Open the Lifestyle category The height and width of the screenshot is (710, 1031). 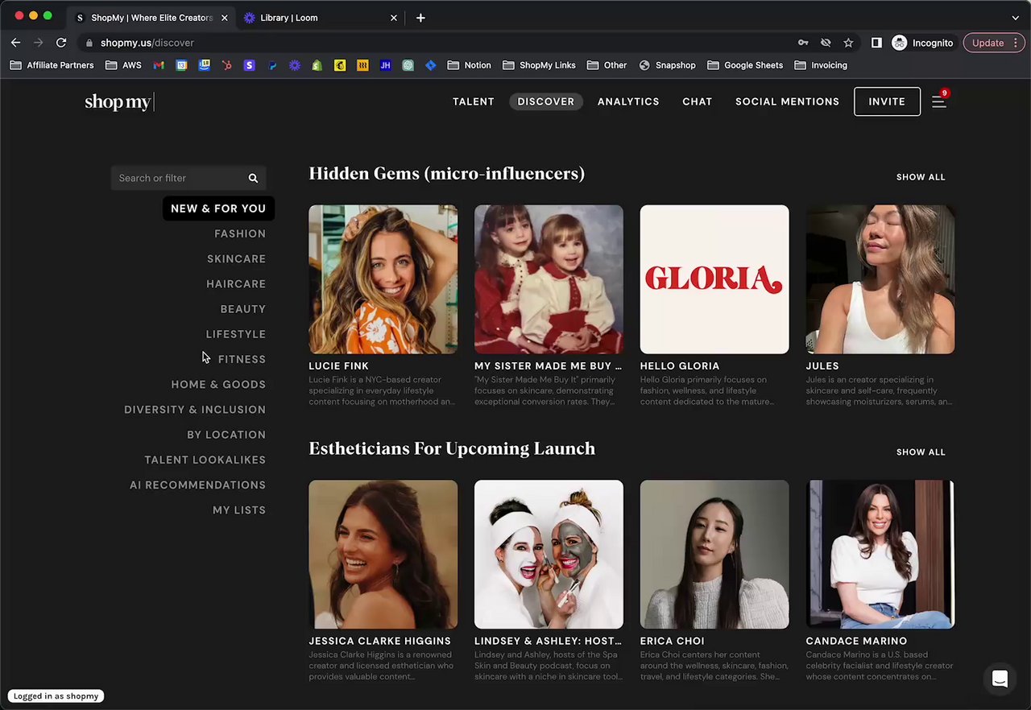pyautogui.click(x=236, y=334)
